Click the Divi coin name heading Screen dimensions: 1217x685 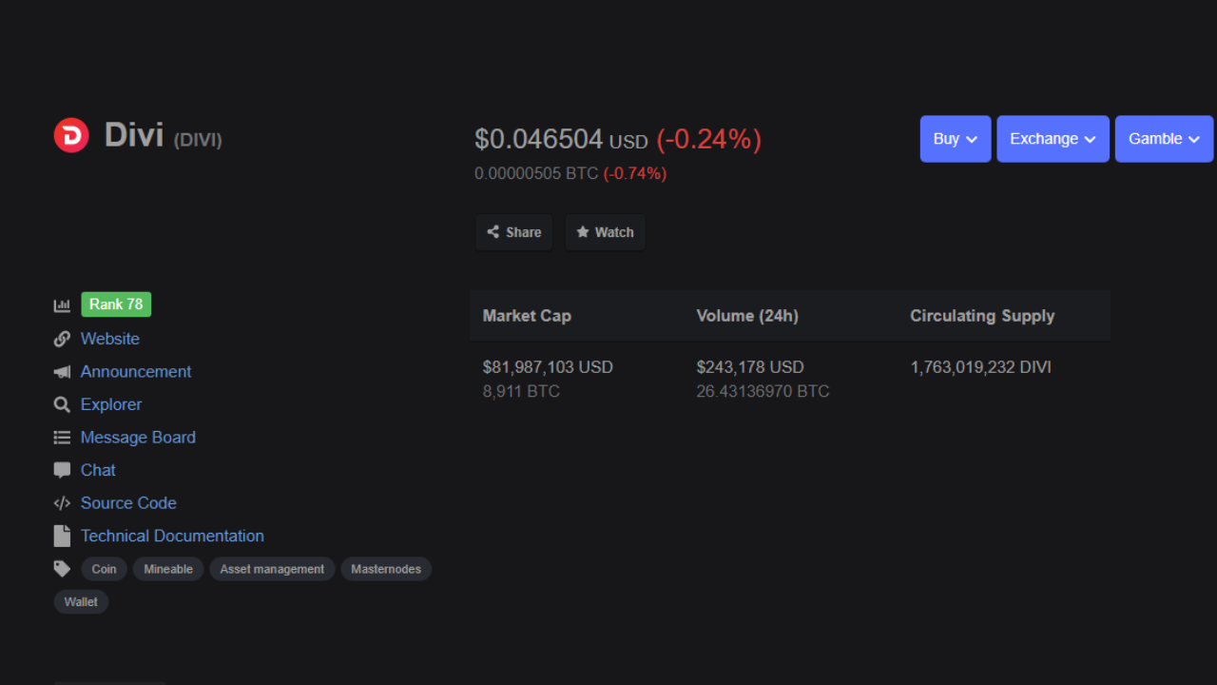[x=134, y=135]
